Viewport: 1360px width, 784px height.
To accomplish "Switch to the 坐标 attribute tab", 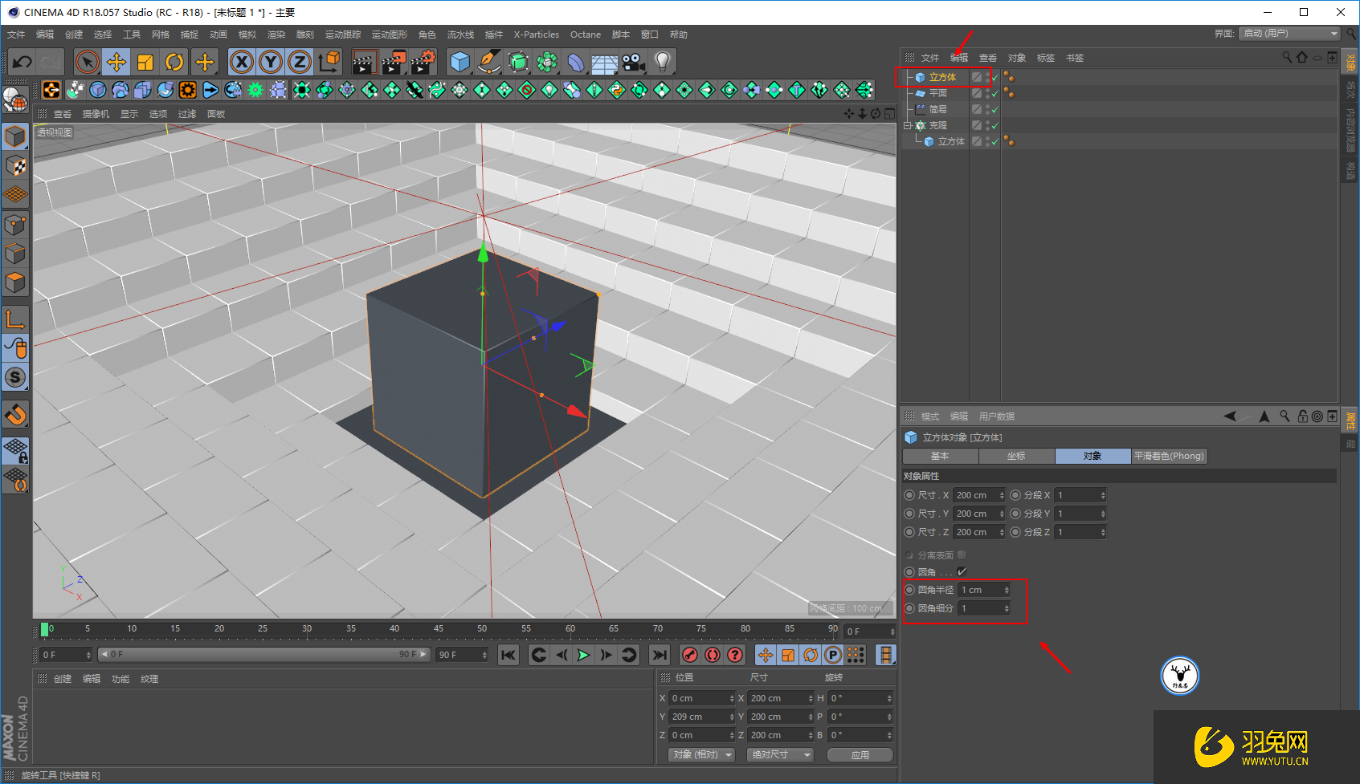I will pyautogui.click(x=1016, y=456).
